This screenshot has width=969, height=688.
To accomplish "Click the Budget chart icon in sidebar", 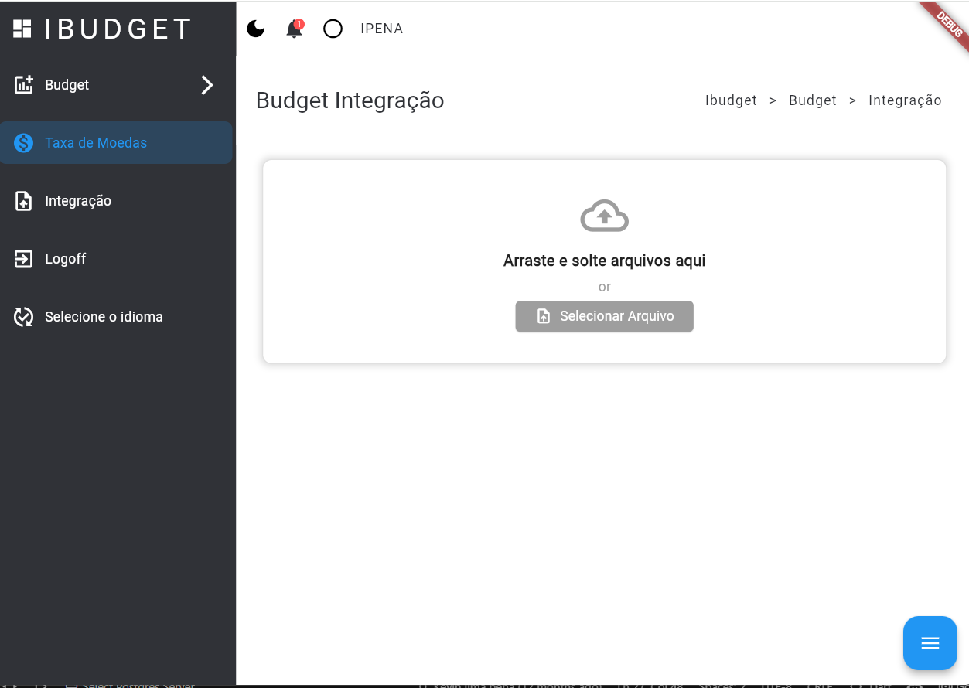I will (x=24, y=85).
